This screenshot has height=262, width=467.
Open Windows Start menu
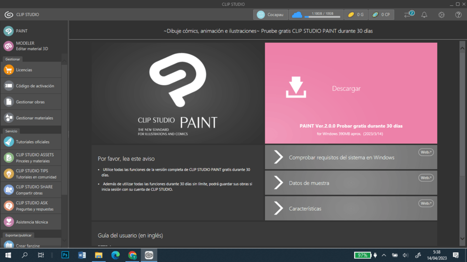(8, 255)
